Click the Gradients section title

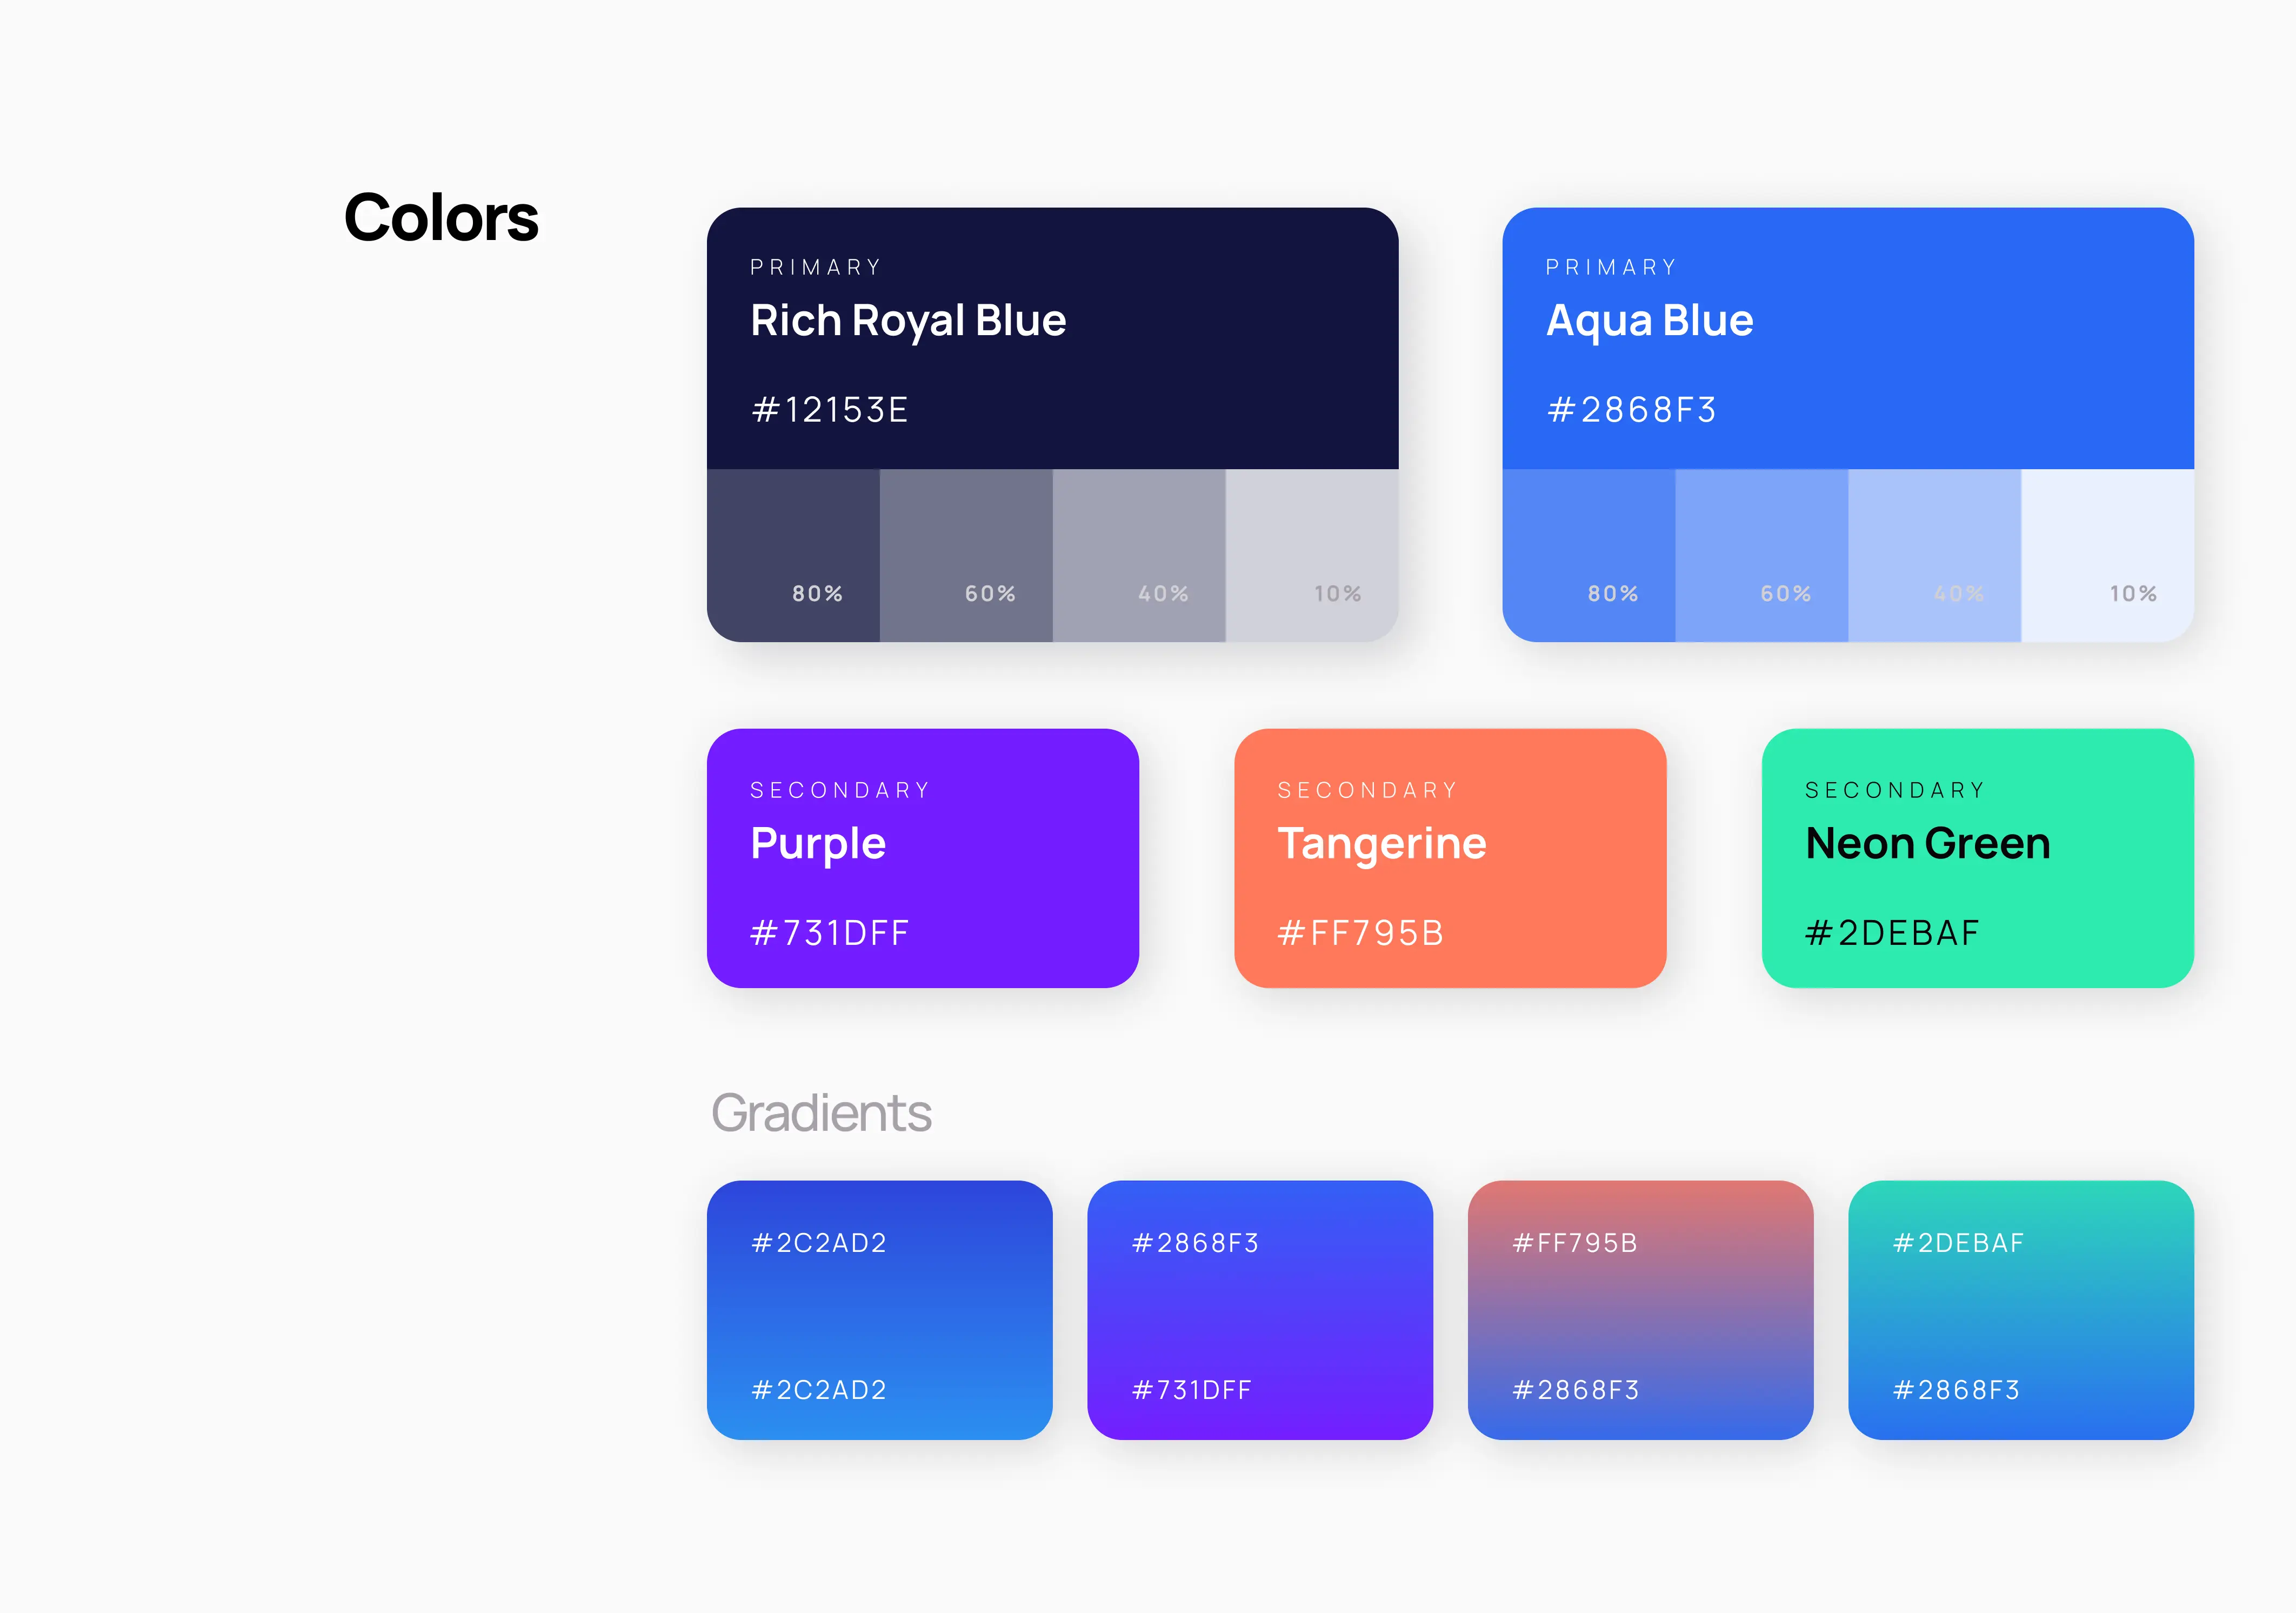tap(821, 1113)
